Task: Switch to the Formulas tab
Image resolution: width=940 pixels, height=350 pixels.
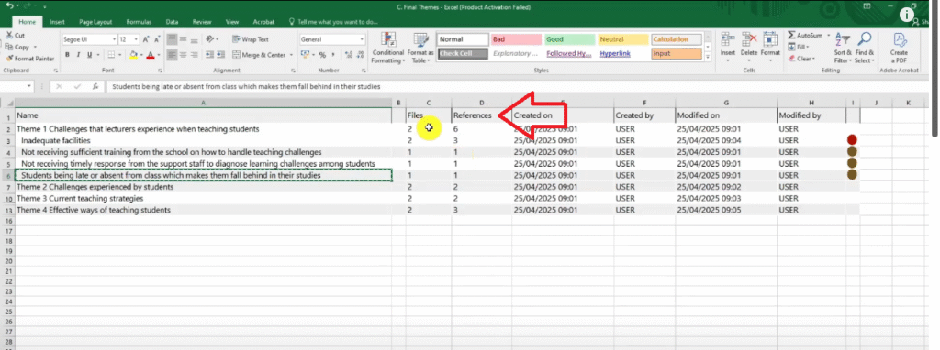Action: (x=139, y=22)
